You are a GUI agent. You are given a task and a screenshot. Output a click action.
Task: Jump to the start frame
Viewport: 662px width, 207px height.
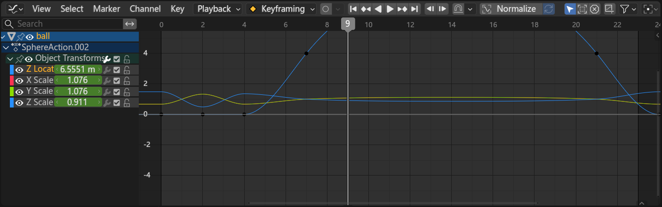(x=353, y=8)
